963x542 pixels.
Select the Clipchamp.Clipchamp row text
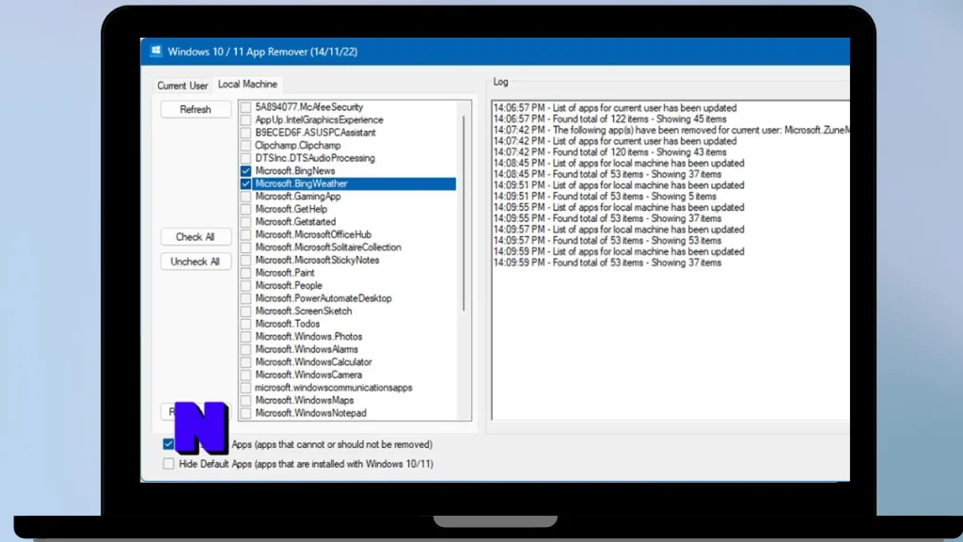298,146
